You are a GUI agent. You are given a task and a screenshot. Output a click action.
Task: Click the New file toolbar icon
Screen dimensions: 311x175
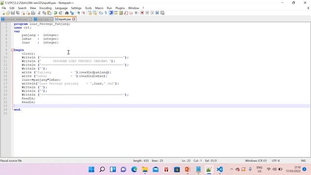click(3, 13)
